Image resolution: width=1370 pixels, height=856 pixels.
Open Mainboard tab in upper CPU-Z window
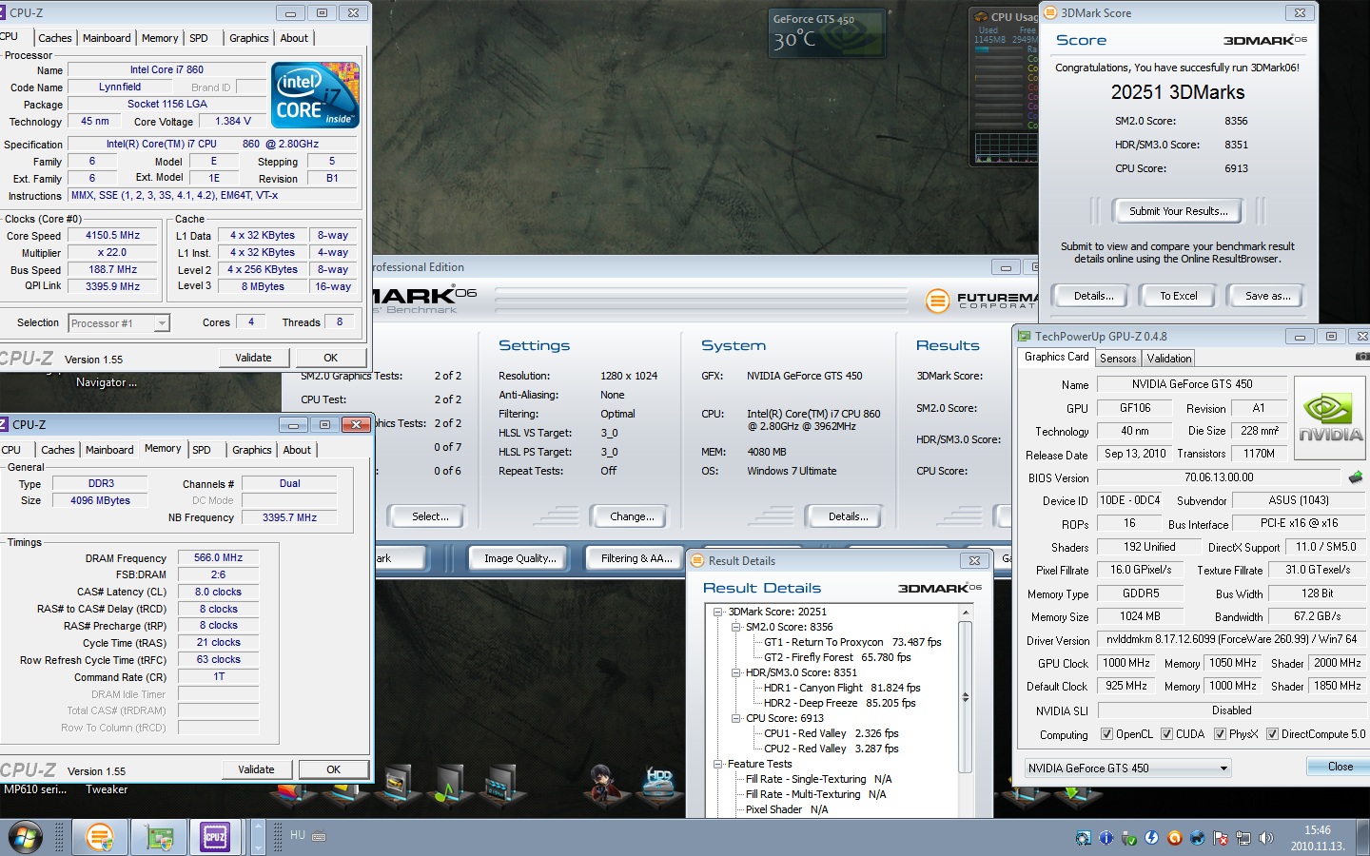tap(107, 38)
